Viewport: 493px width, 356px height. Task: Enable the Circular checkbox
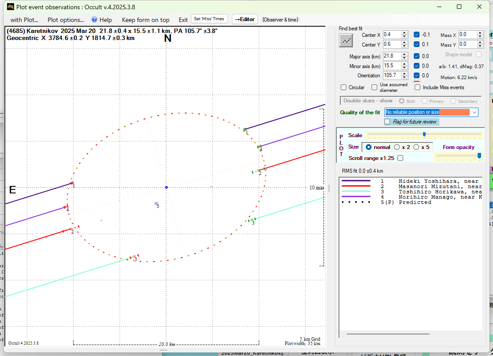tap(344, 87)
